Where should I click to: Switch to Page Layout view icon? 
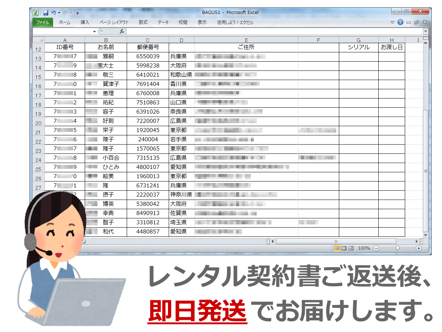pyautogui.click(x=344, y=248)
